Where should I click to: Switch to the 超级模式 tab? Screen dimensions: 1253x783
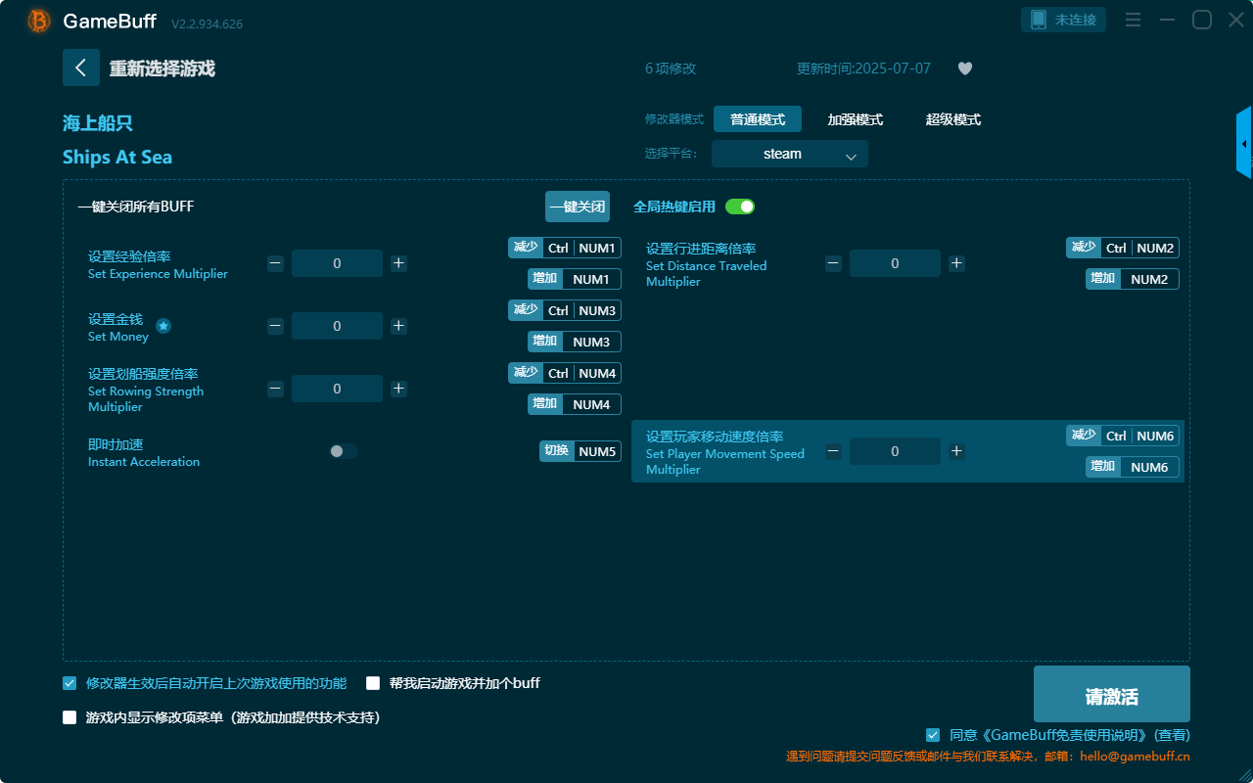(x=952, y=119)
